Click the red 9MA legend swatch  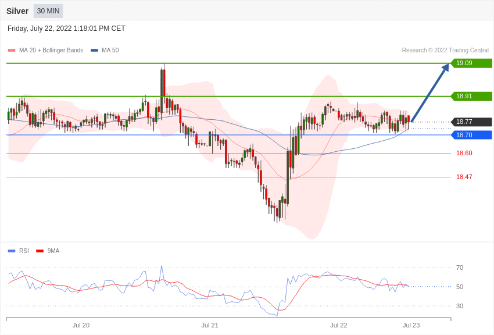pyautogui.click(x=40, y=251)
